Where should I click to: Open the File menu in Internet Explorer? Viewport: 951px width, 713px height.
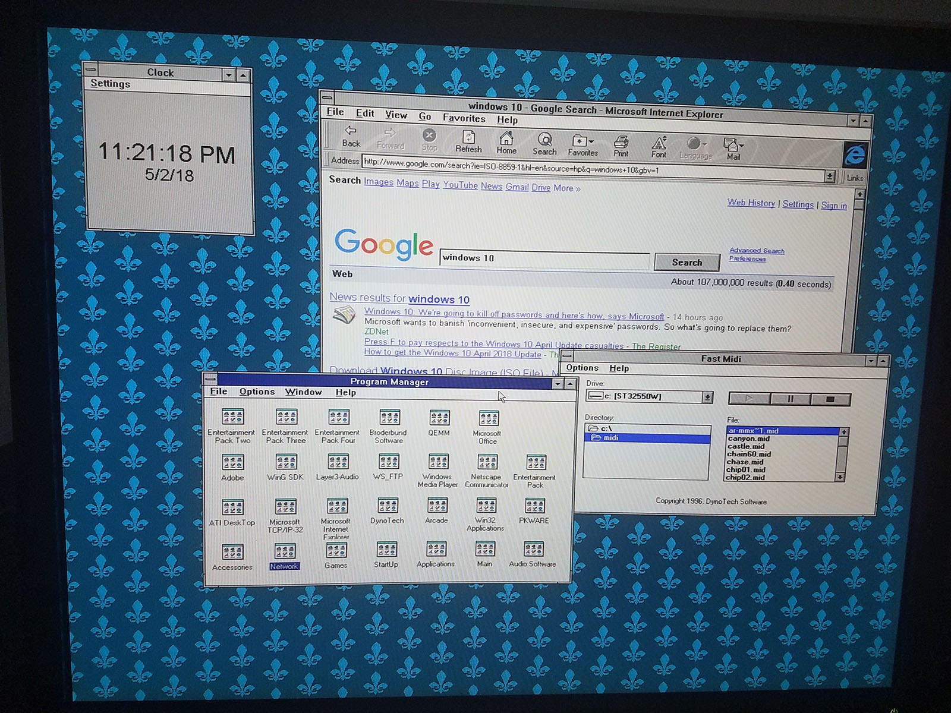tap(335, 112)
